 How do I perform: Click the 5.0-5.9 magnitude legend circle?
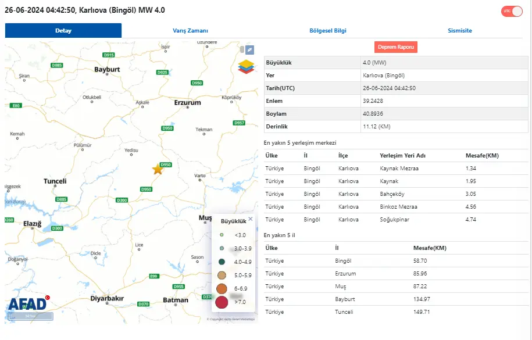coord(222,275)
